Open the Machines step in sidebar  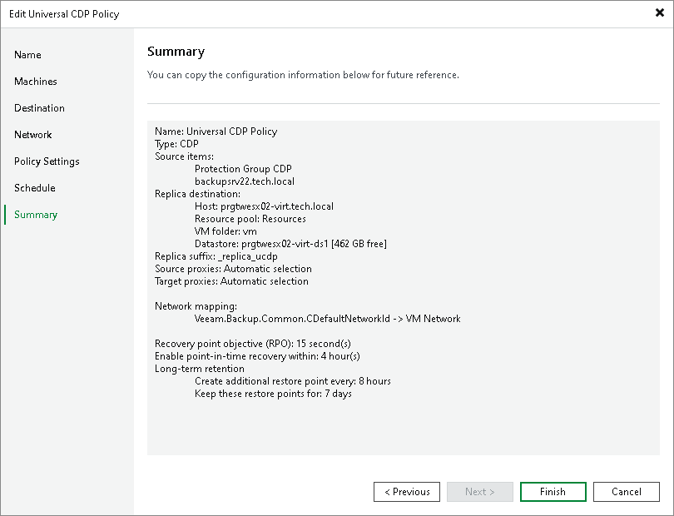coord(36,82)
